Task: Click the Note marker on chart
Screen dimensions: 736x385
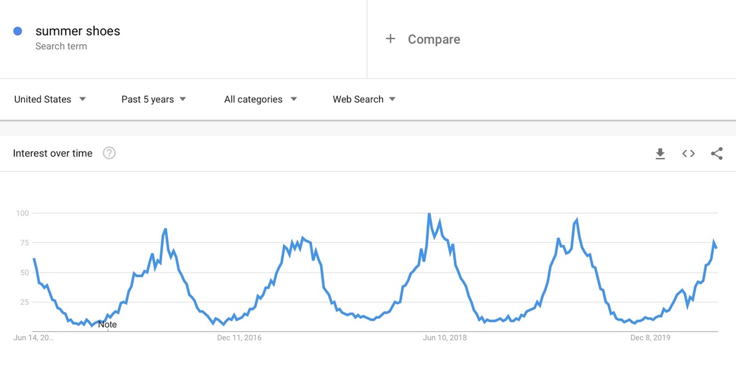Action: [107, 324]
